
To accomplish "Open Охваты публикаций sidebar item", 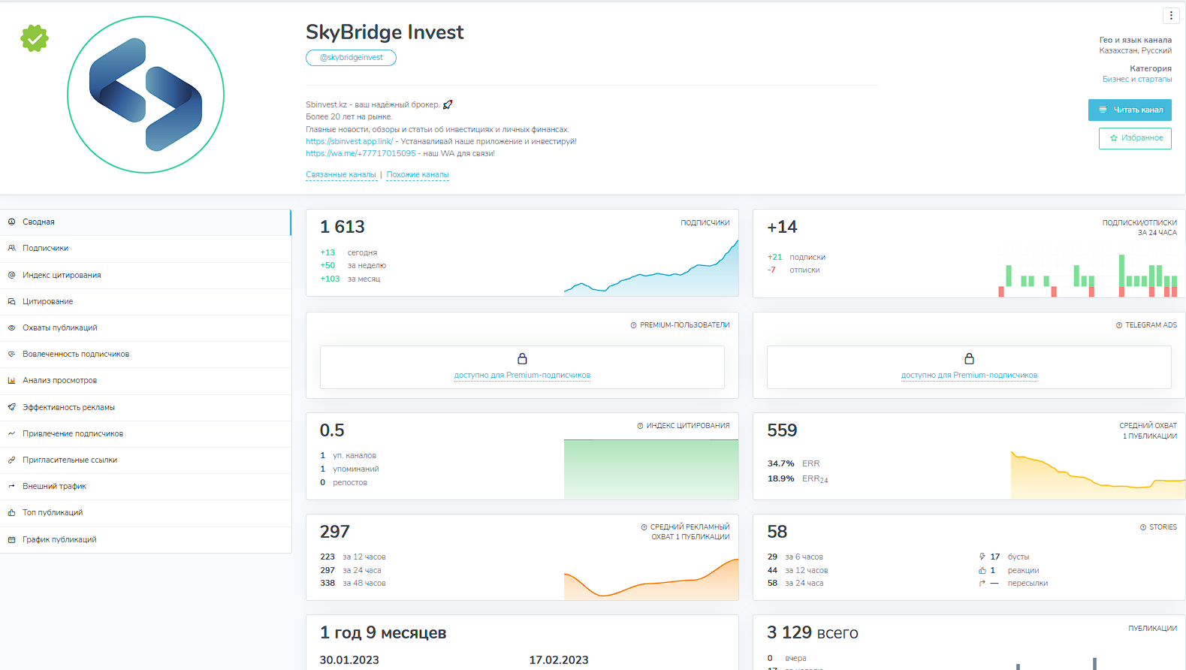I will pyautogui.click(x=145, y=328).
